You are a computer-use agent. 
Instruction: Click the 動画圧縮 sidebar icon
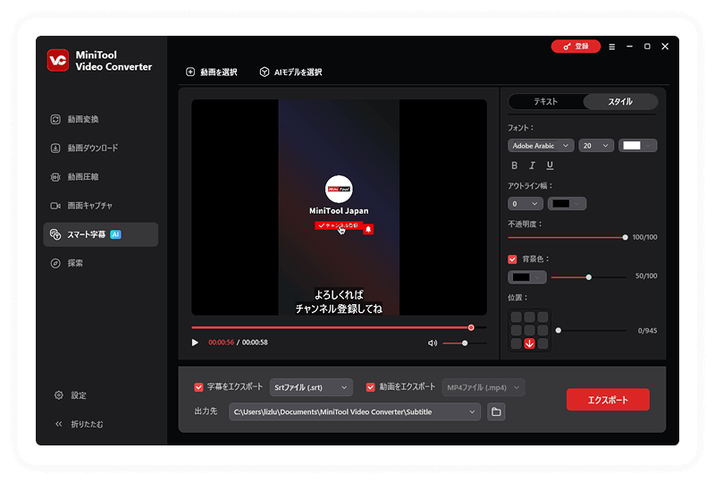[x=55, y=177]
